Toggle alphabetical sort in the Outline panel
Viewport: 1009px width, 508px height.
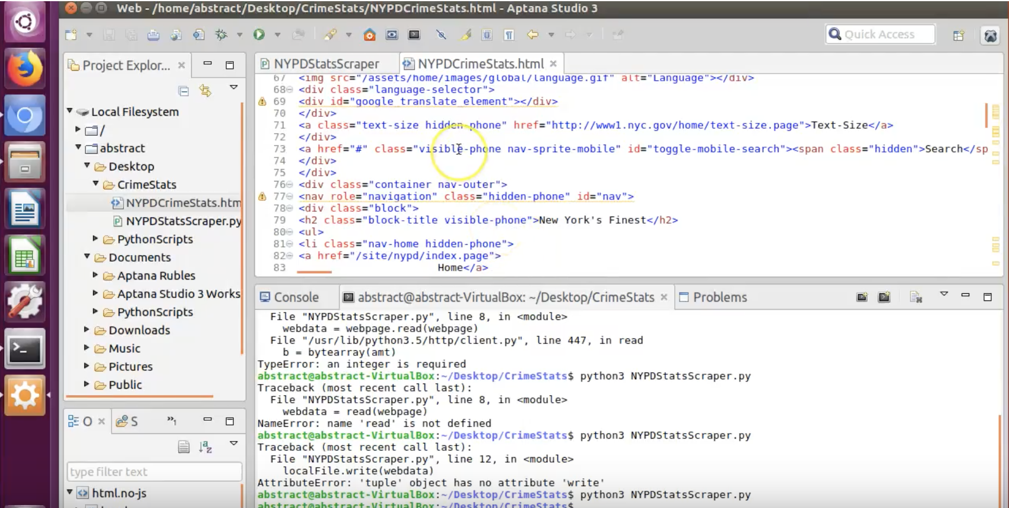205,447
